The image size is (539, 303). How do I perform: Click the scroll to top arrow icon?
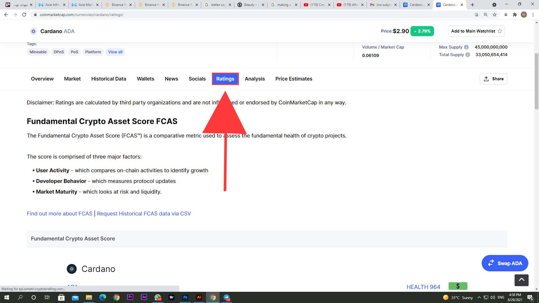[521, 281]
